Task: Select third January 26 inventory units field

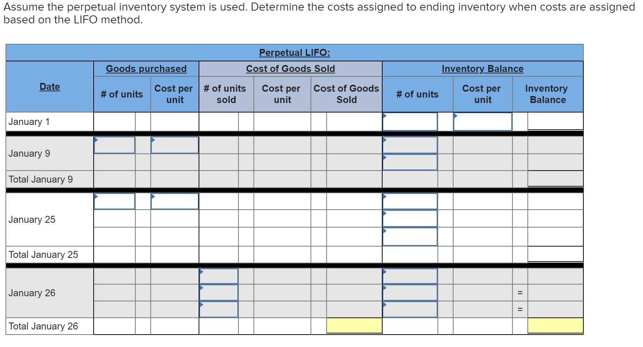Action: [x=410, y=309]
